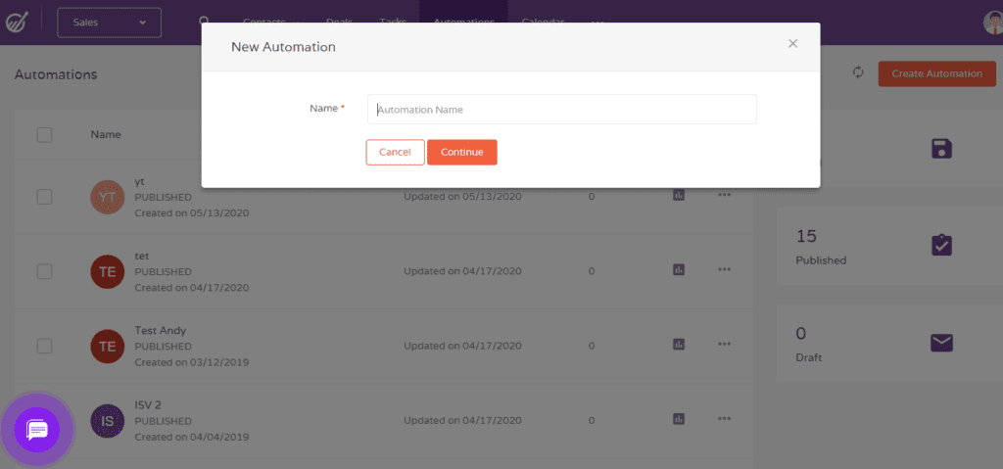Click Updated on 05/13/2020 text
Image resolution: width=1003 pixels, height=469 pixels.
(462, 197)
